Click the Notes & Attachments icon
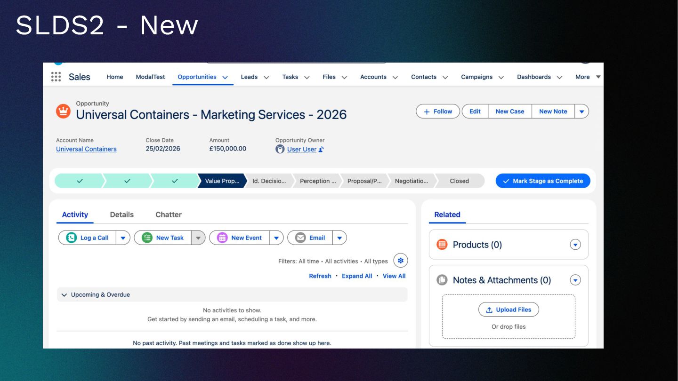 [442, 280]
